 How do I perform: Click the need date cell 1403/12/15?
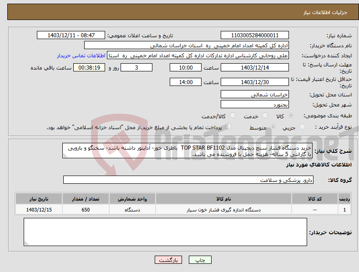click(39, 210)
